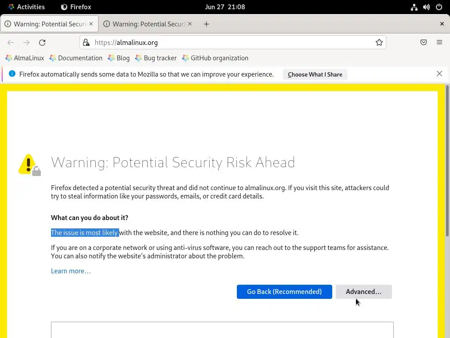Open the clock and calendar dropdown

point(225,7)
